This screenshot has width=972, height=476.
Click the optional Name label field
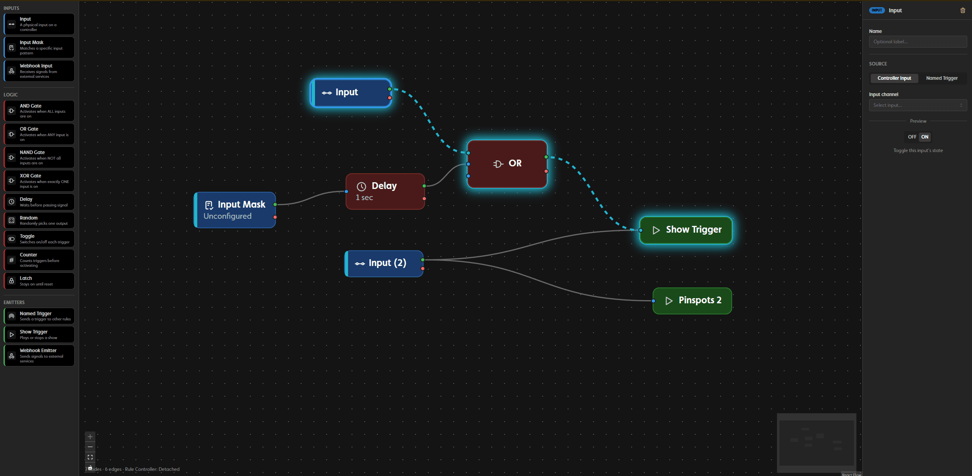tap(918, 42)
